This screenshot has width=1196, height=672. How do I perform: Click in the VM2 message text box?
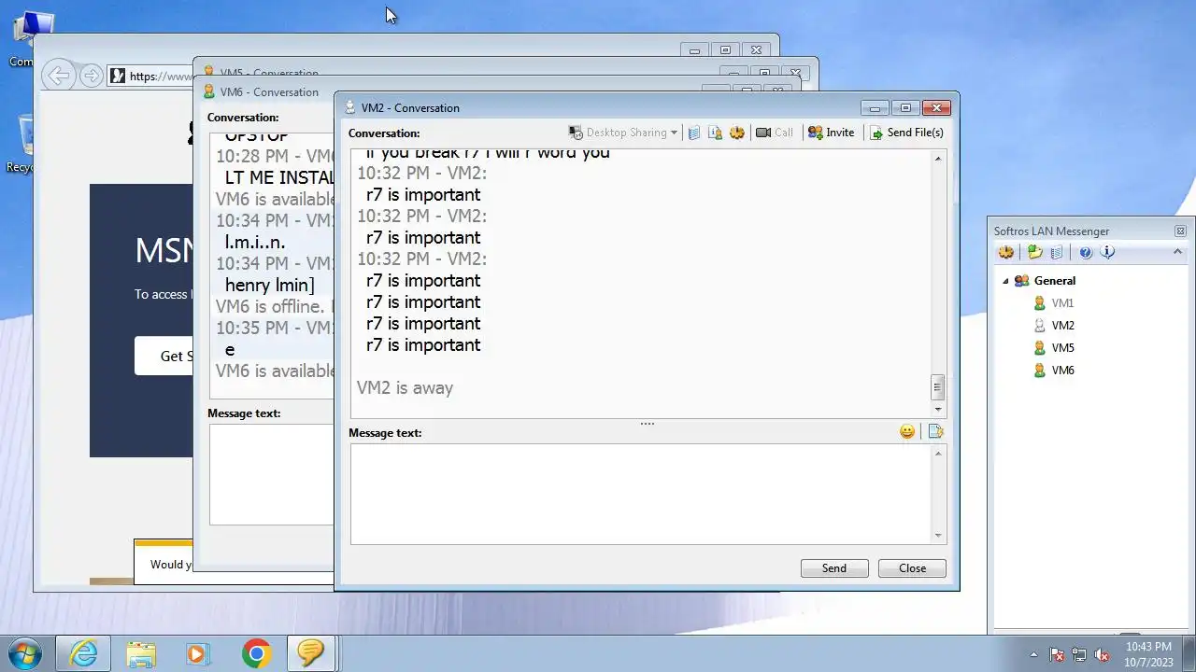[641, 494]
